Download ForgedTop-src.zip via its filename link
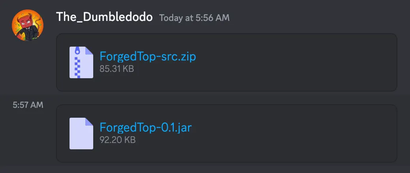The width and height of the screenshot is (410, 173). pos(148,56)
